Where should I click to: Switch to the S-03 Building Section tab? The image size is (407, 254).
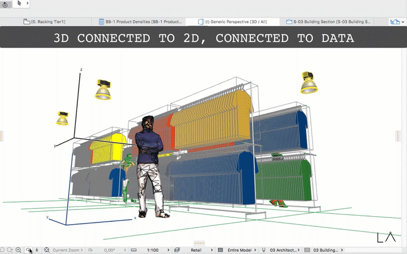328,22
